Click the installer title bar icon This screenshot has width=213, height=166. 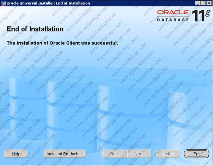point(3,3)
